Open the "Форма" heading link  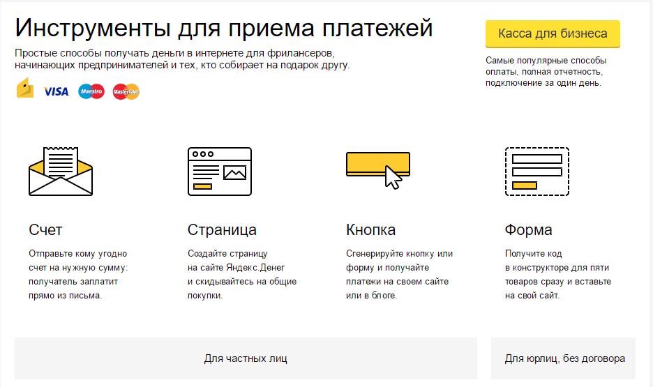pos(528,230)
